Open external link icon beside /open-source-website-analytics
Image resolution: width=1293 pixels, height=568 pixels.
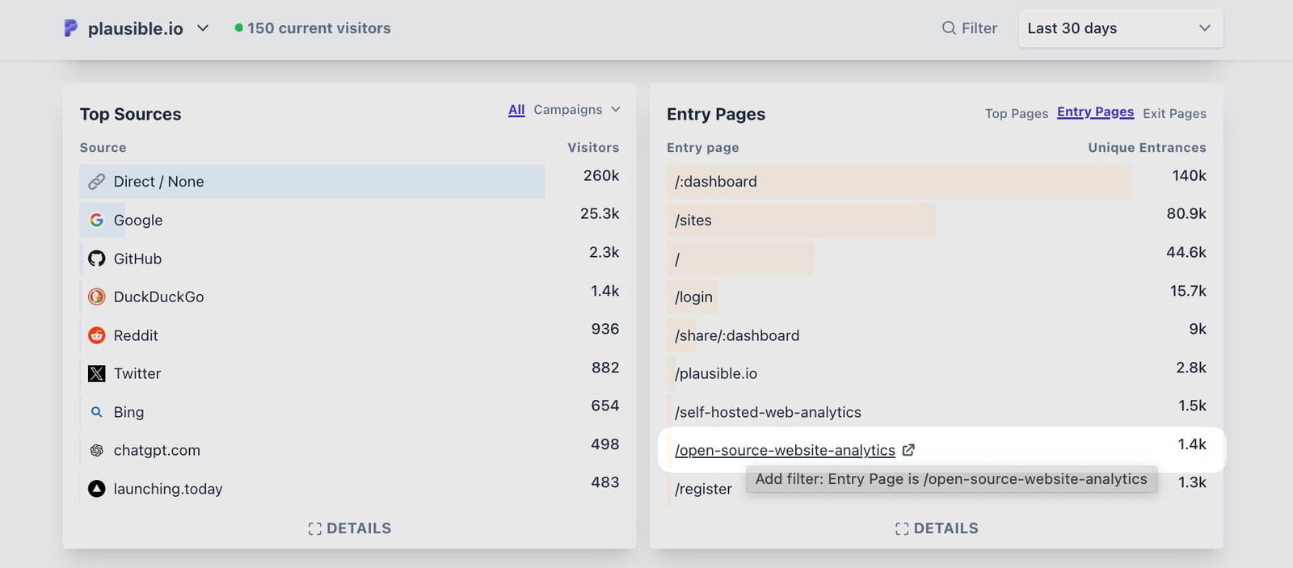(x=908, y=450)
